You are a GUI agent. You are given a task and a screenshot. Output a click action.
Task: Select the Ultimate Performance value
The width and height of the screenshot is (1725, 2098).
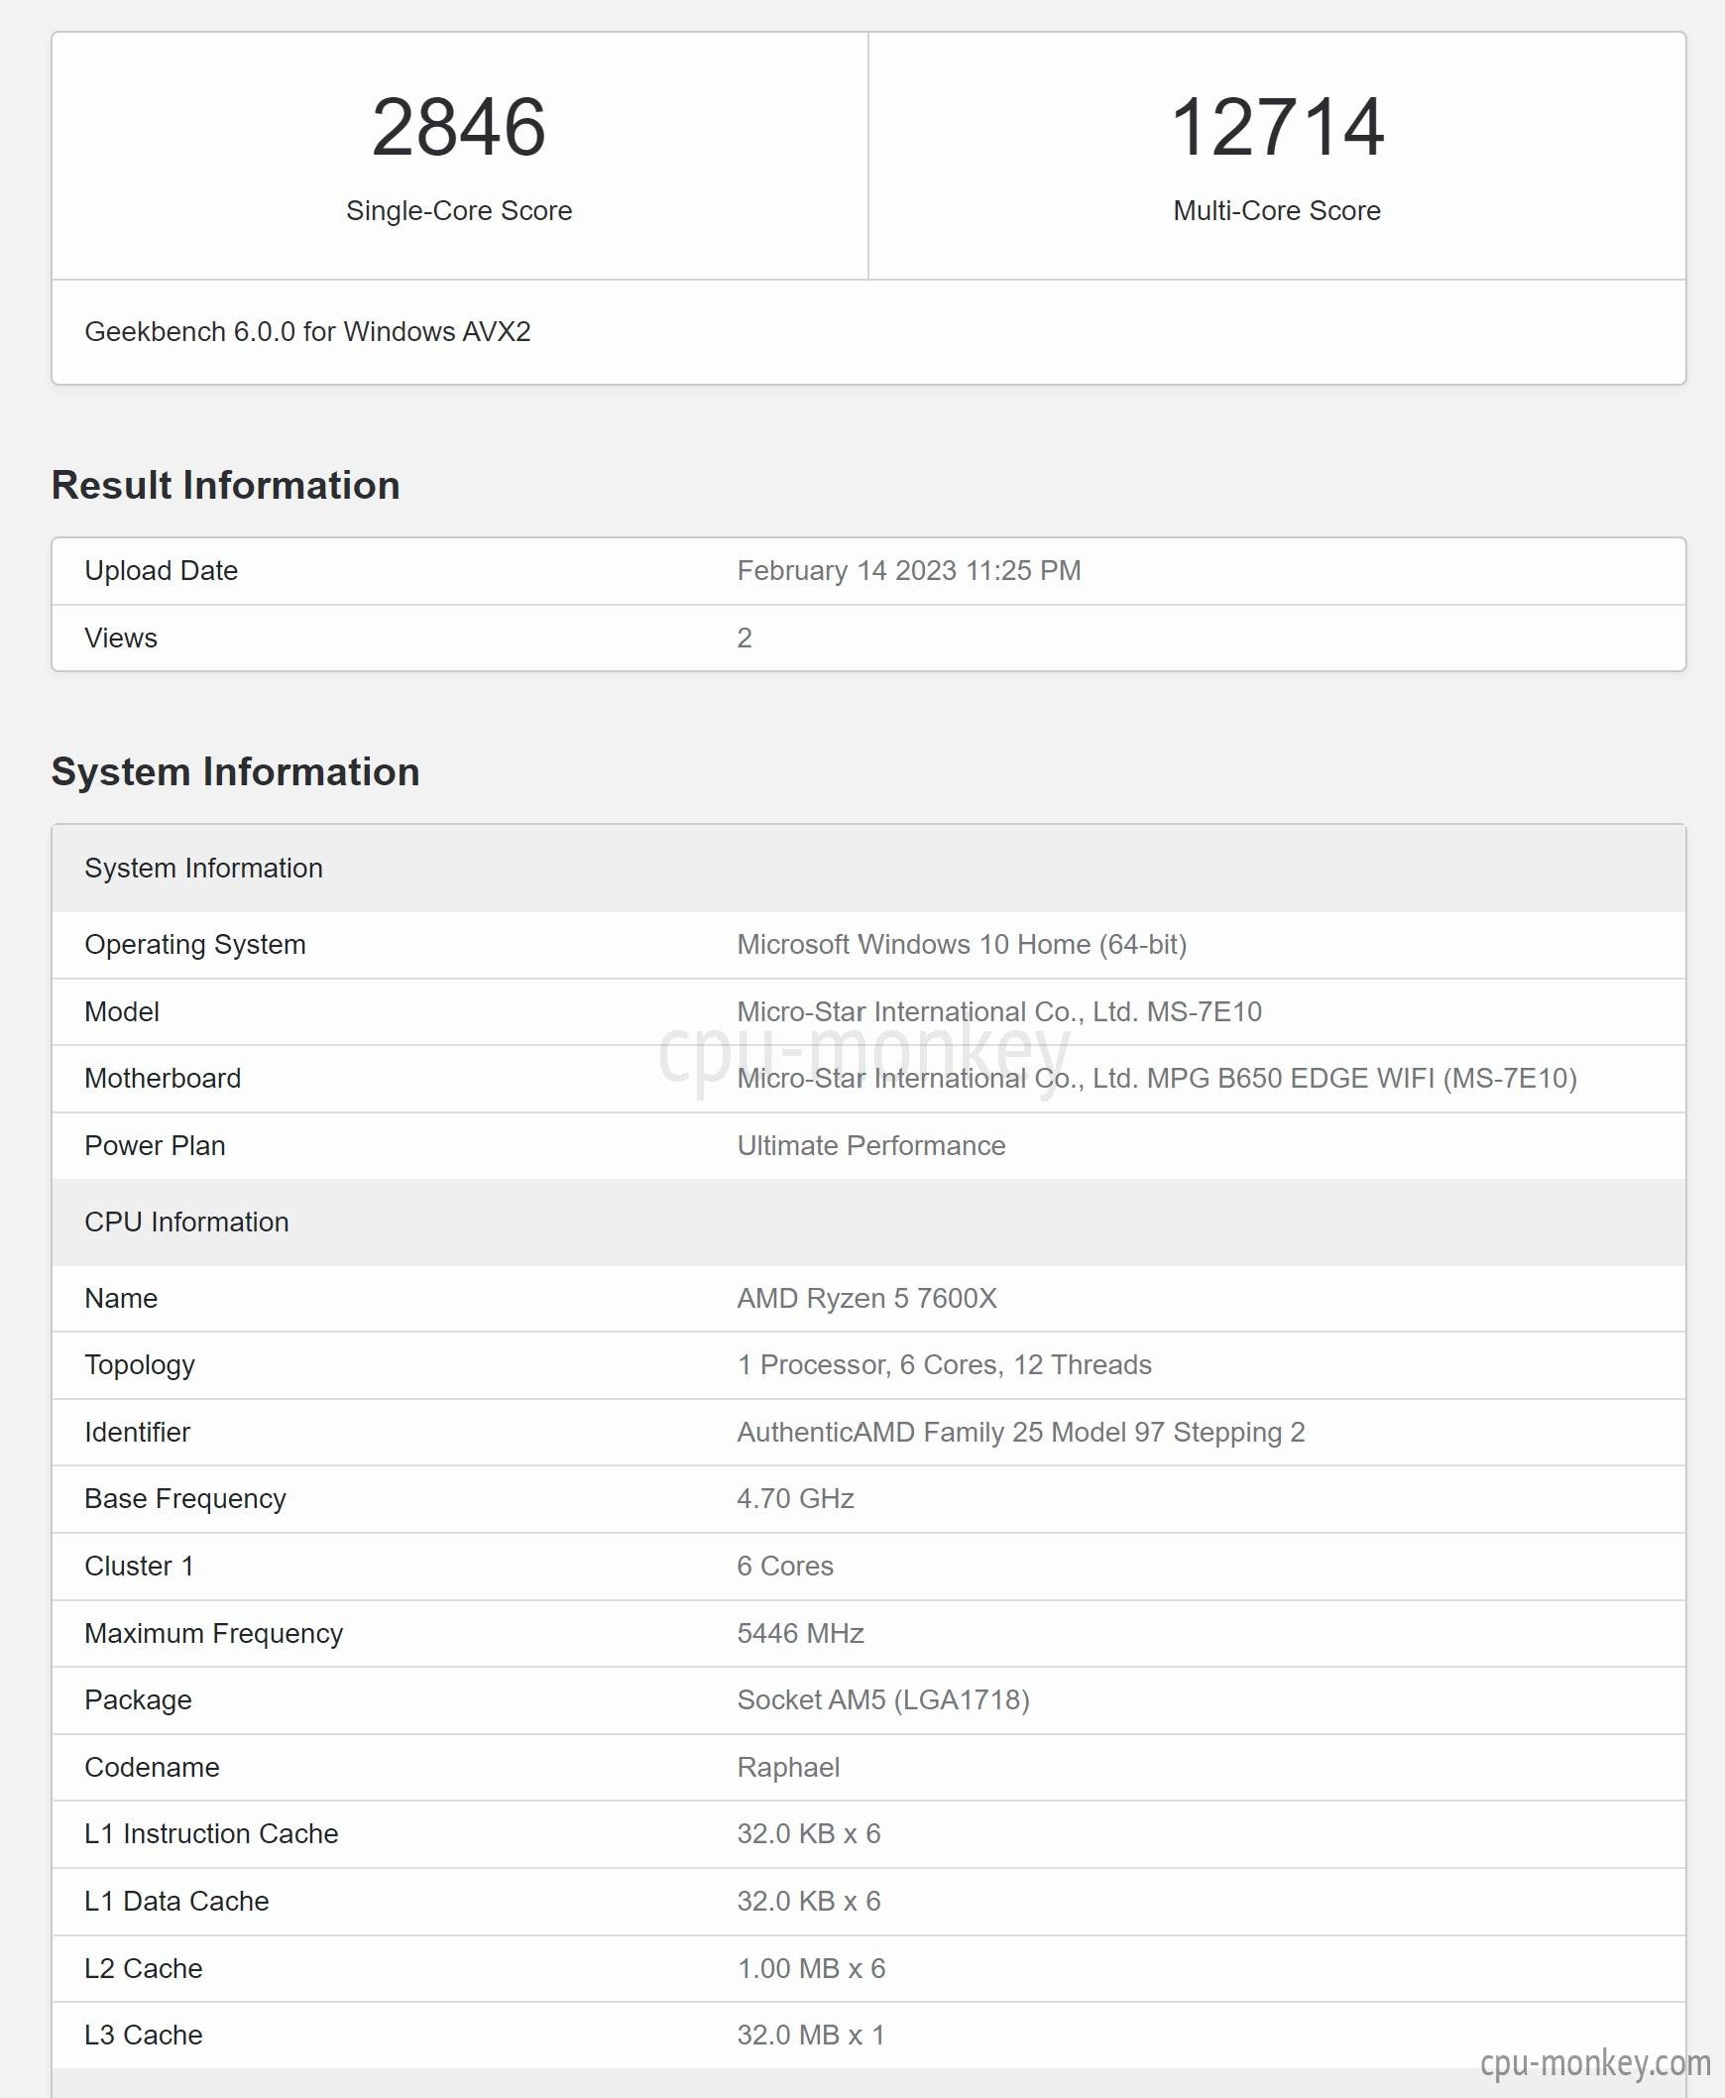click(x=871, y=1146)
